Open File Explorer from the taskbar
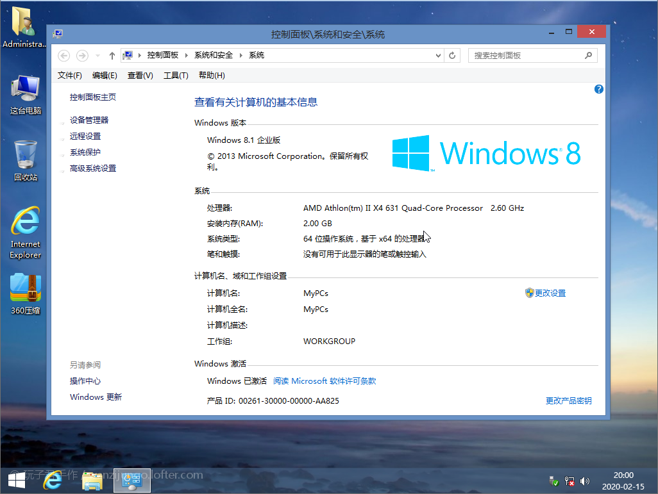 pyautogui.click(x=92, y=479)
